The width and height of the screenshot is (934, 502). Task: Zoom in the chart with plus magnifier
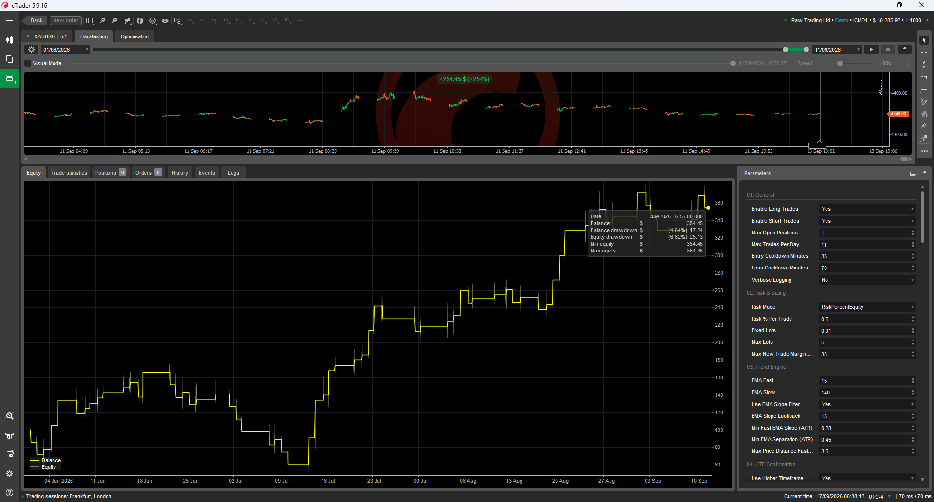click(x=114, y=21)
